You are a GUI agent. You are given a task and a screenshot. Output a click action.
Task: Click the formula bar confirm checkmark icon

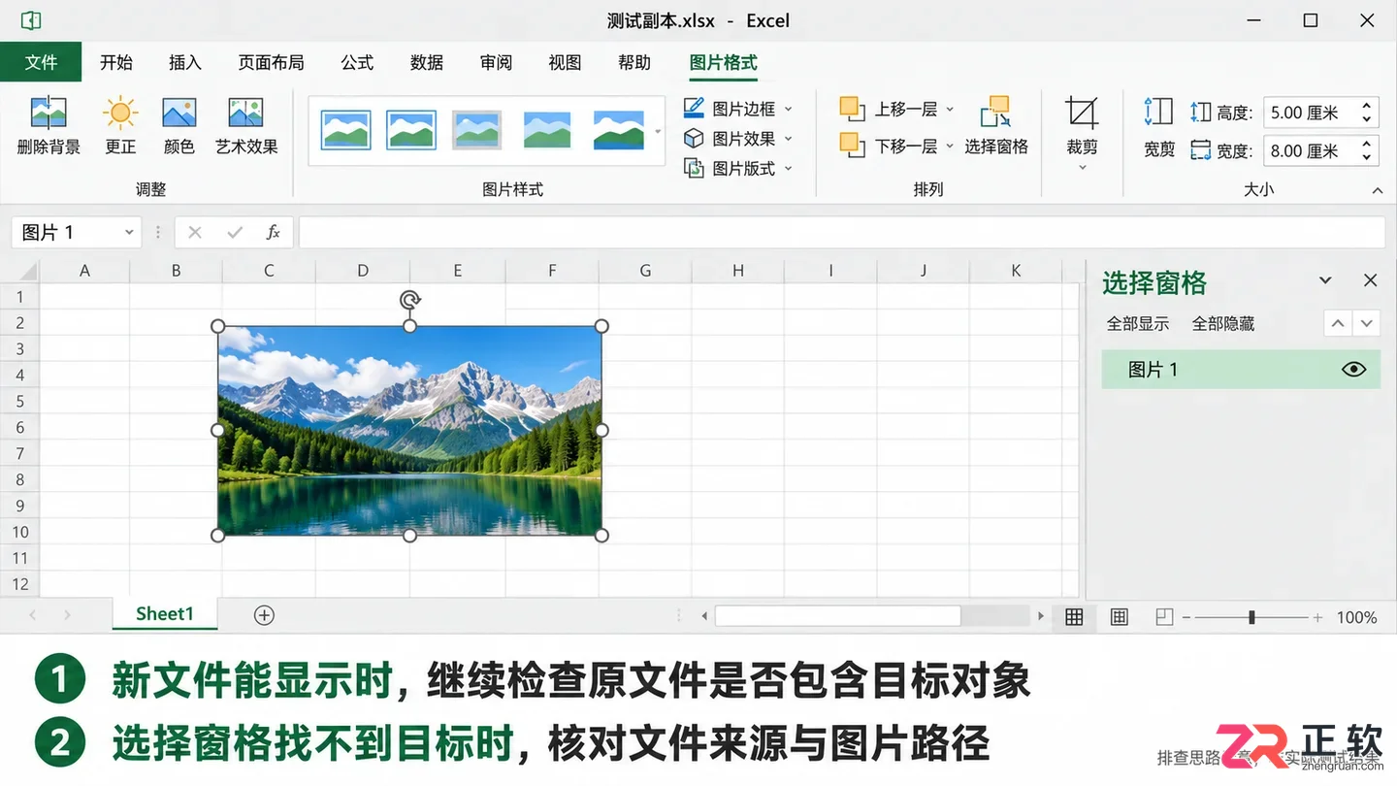coord(235,233)
